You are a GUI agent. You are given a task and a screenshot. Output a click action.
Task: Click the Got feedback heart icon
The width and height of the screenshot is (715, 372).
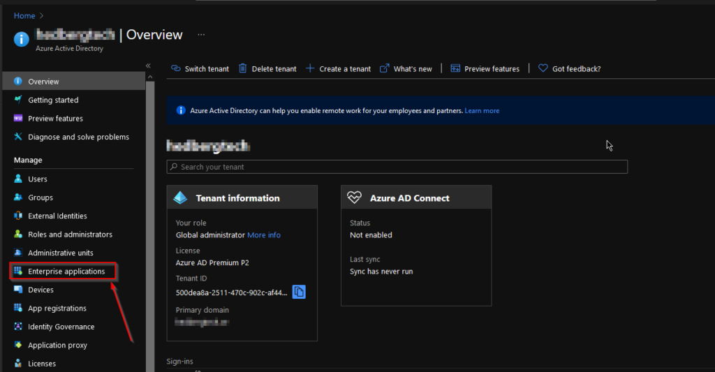pos(543,68)
